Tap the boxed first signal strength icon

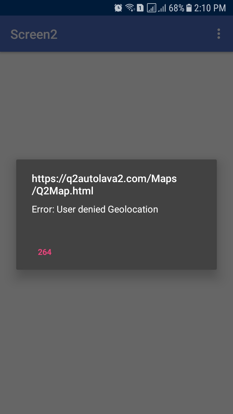coord(151,8)
